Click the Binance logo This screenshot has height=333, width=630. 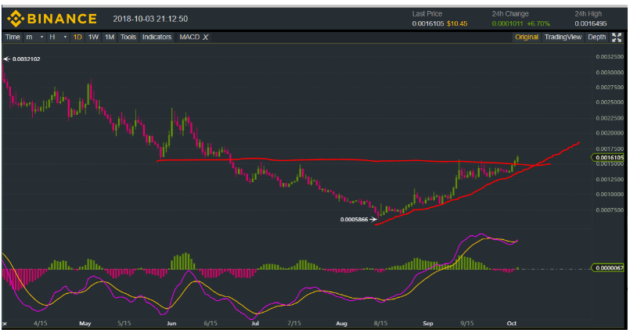click(51, 18)
